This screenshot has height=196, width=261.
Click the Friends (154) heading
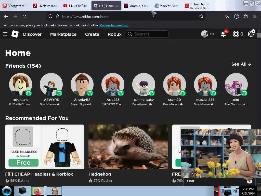point(23,66)
